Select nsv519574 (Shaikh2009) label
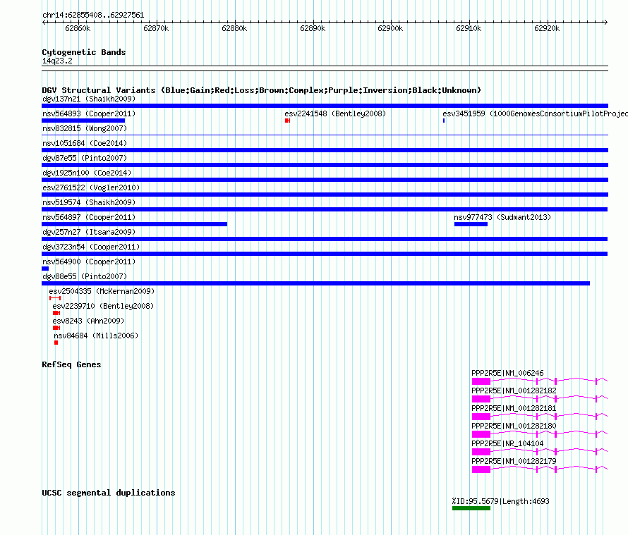Image resolution: width=628 pixels, height=535 pixels. (x=89, y=202)
